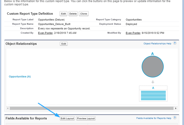Click the question mark icon beside Fields Available Help
The height and width of the screenshot is (125, 184).
175,118
